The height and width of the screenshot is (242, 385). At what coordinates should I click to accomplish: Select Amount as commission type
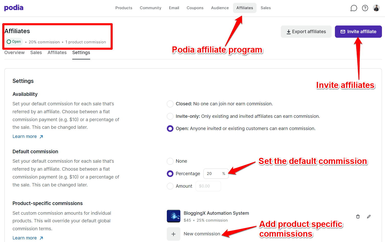click(170, 186)
